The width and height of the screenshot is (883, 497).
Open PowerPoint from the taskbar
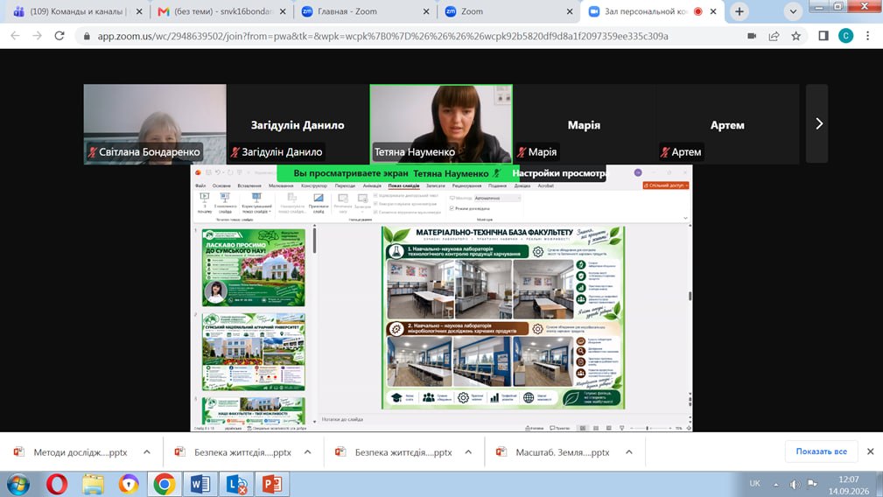(272, 484)
